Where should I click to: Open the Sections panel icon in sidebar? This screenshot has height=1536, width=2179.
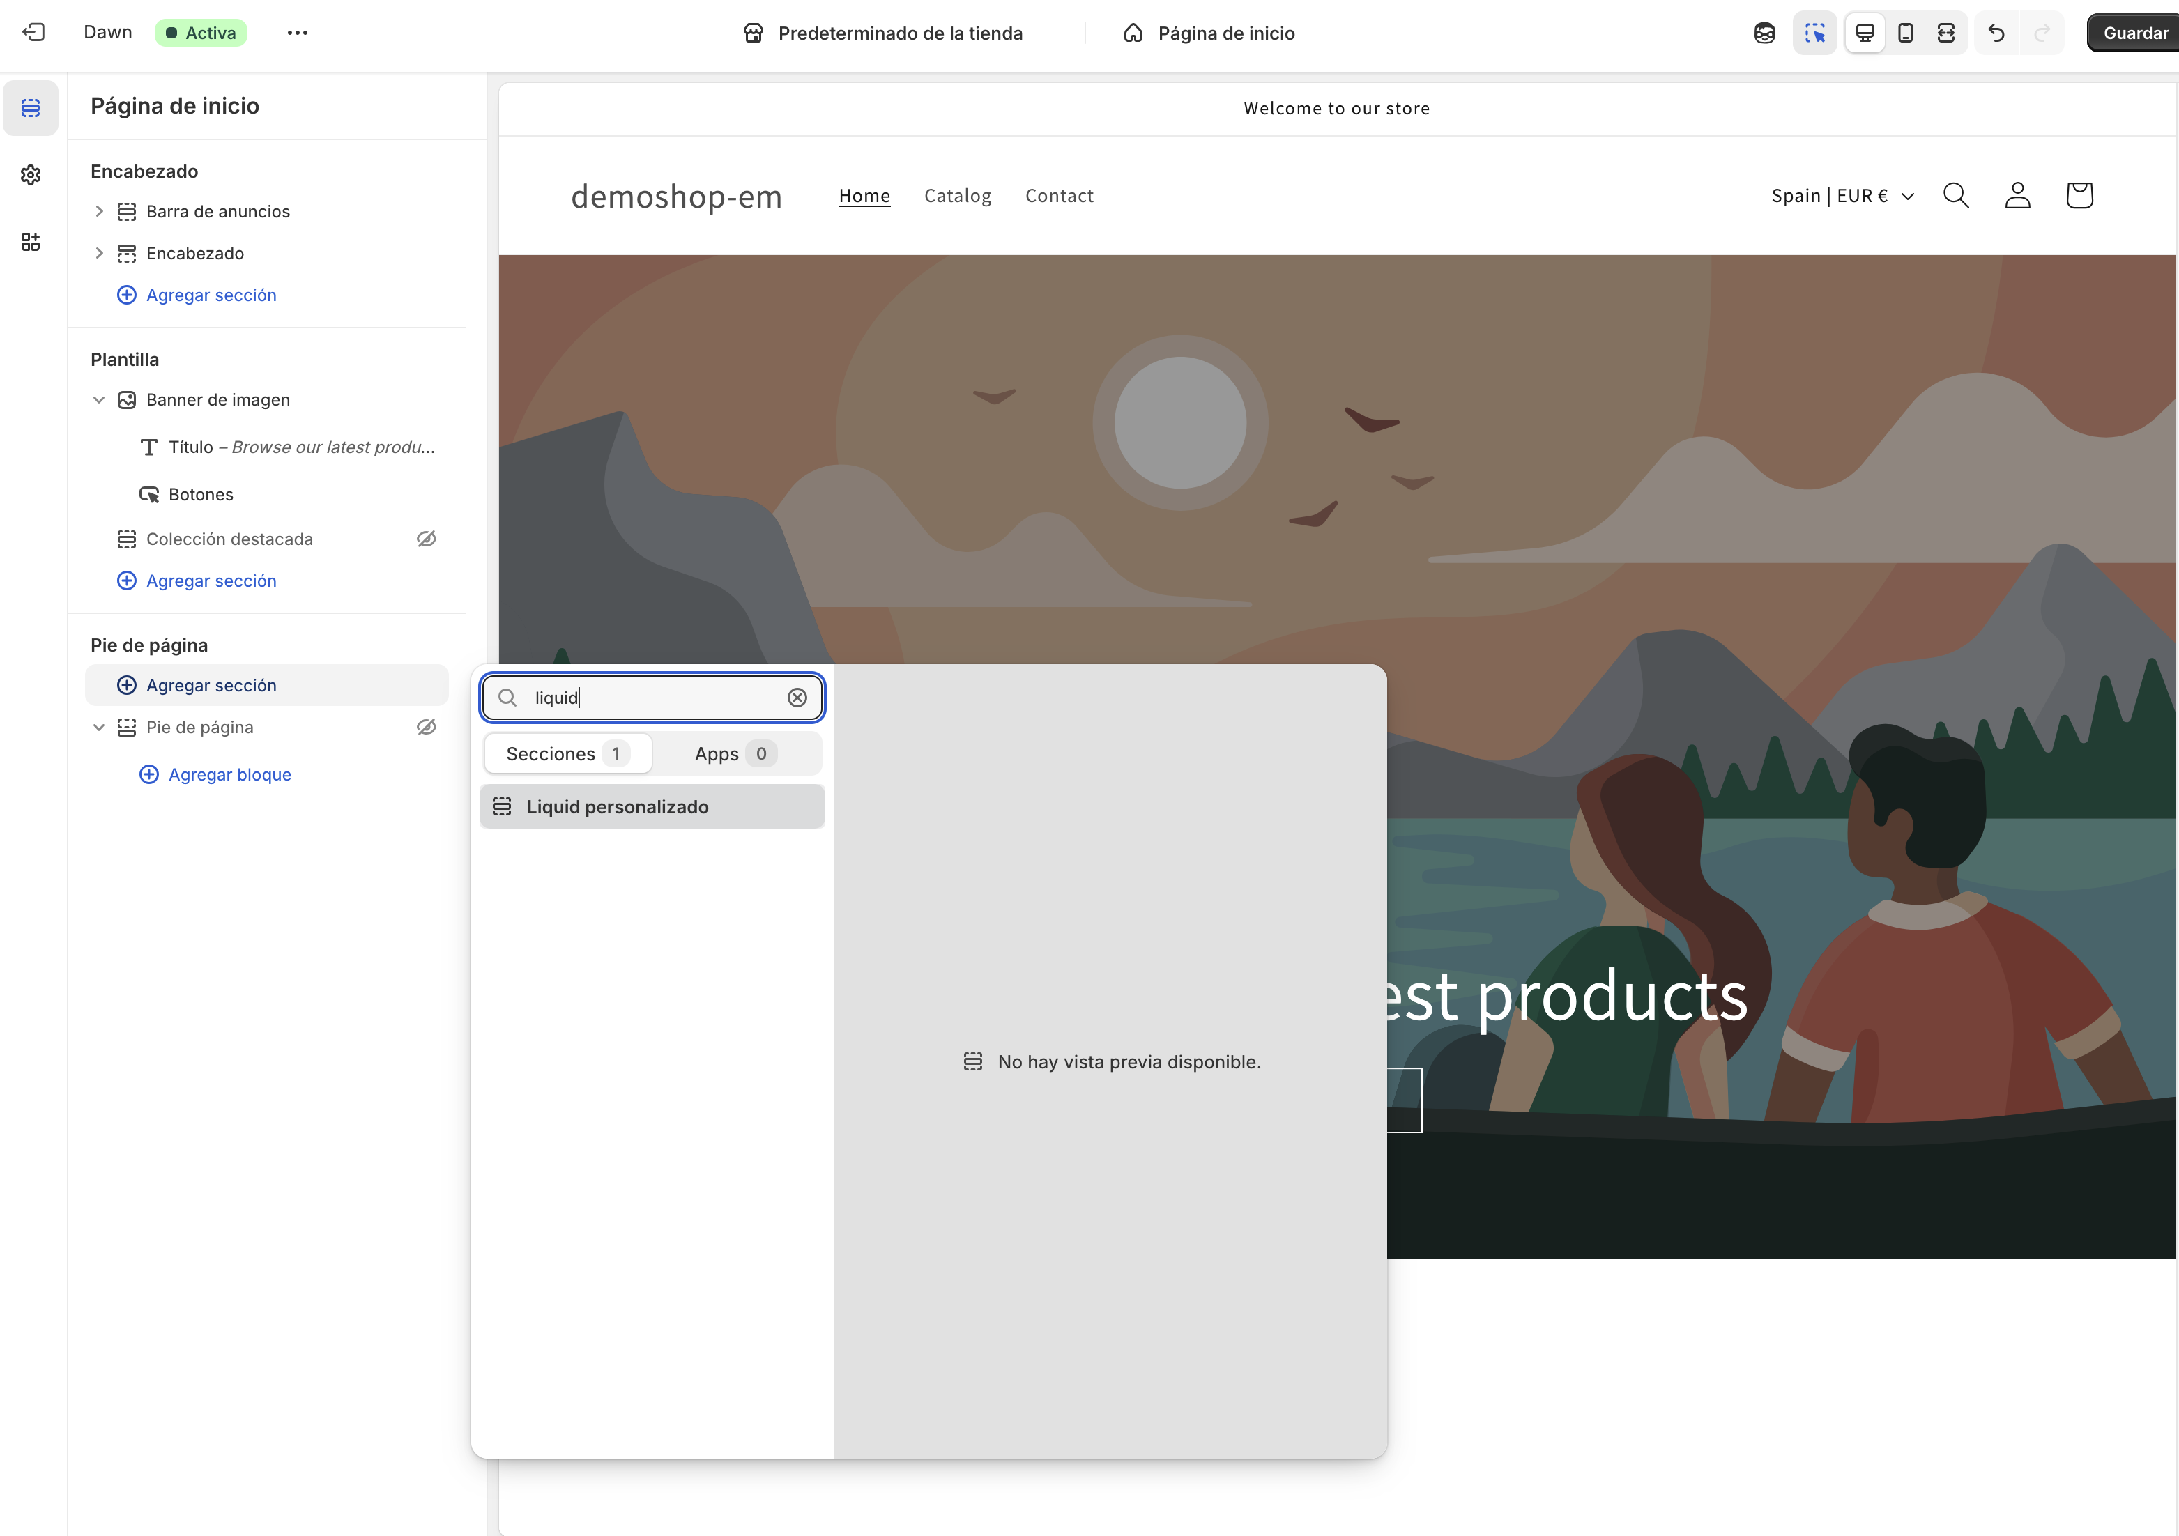[31, 107]
